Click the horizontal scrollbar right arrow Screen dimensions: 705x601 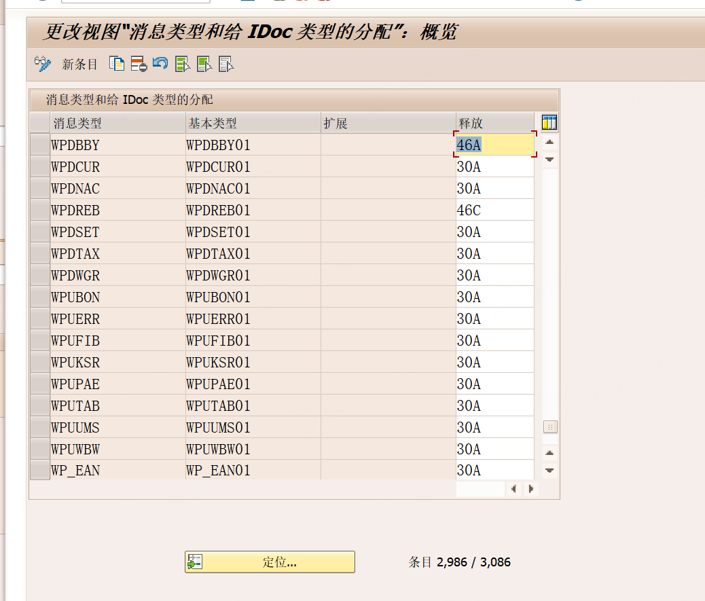(x=530, y=488)
